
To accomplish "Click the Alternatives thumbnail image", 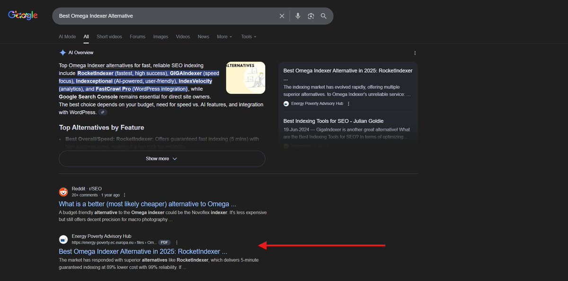I will coord(246,78).
